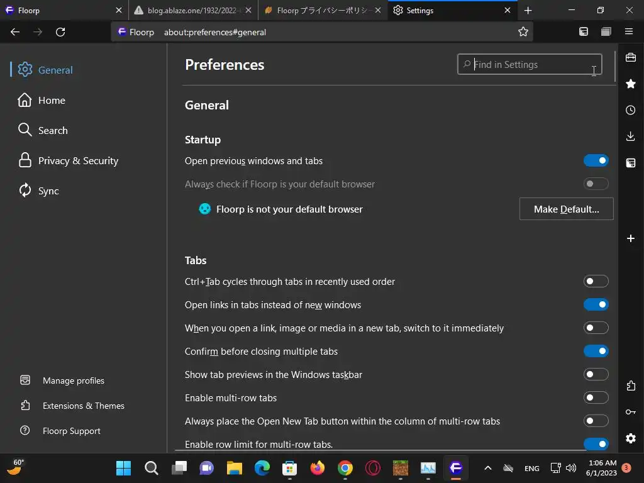Open sidebar settings gear icon
This screenshot has width=644, height=483.
click(x=631, y=438)
